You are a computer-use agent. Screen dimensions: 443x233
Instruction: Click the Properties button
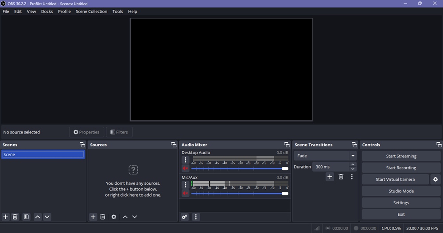click(x=86, y=132)
